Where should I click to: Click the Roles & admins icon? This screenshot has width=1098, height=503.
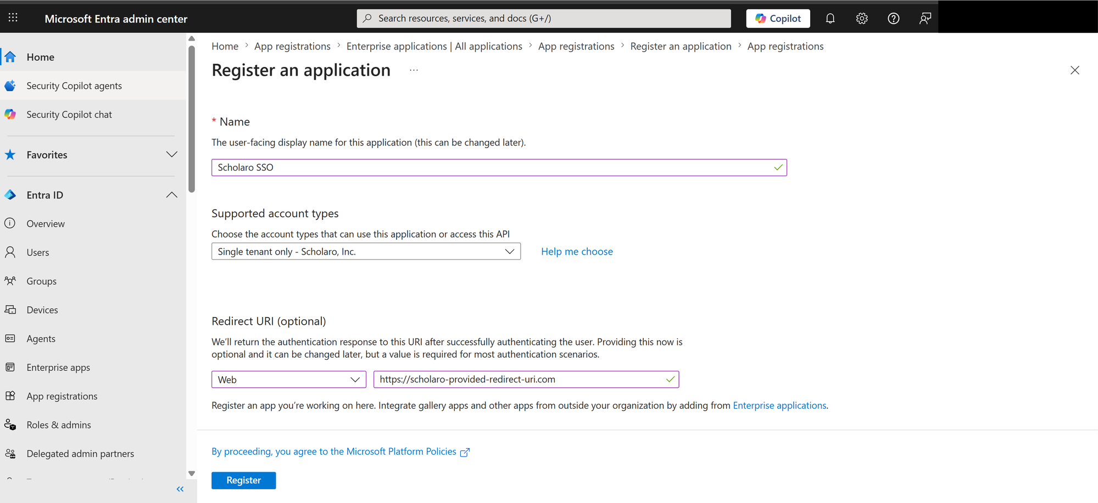point(10,425)
